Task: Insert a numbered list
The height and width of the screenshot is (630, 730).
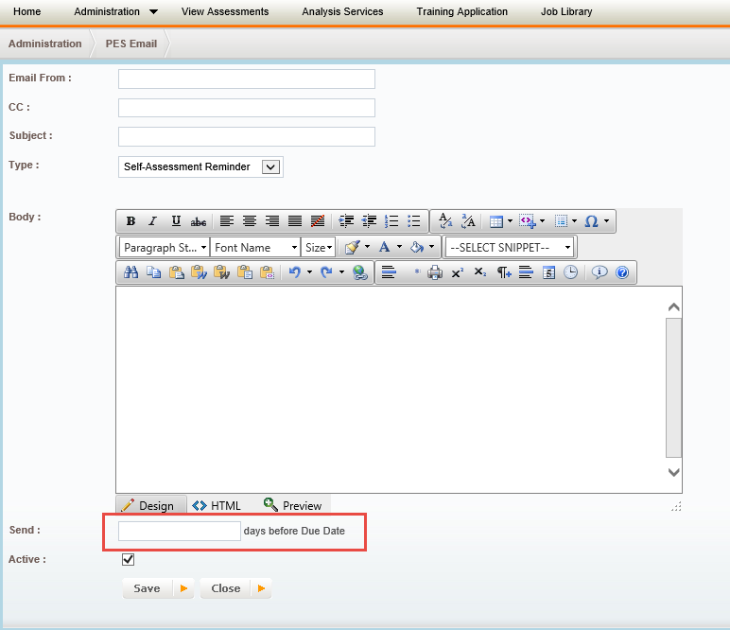Action: pos(391,221)
